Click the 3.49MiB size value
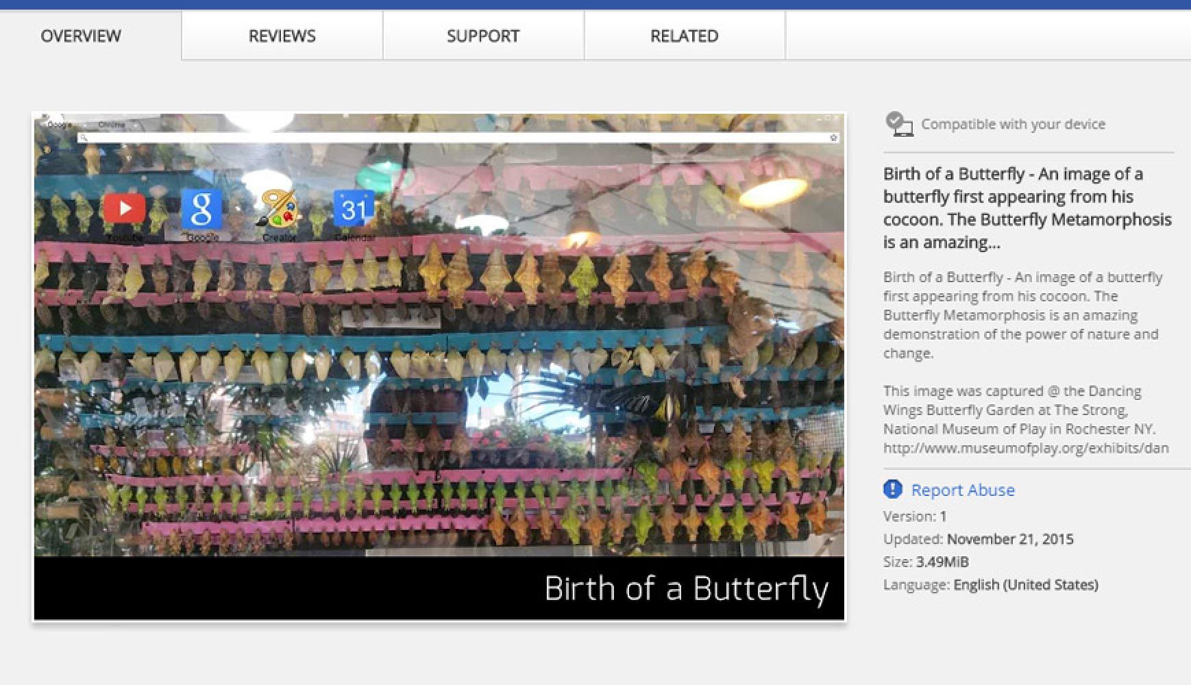1191x685 pixels. [x=942, y=562]
